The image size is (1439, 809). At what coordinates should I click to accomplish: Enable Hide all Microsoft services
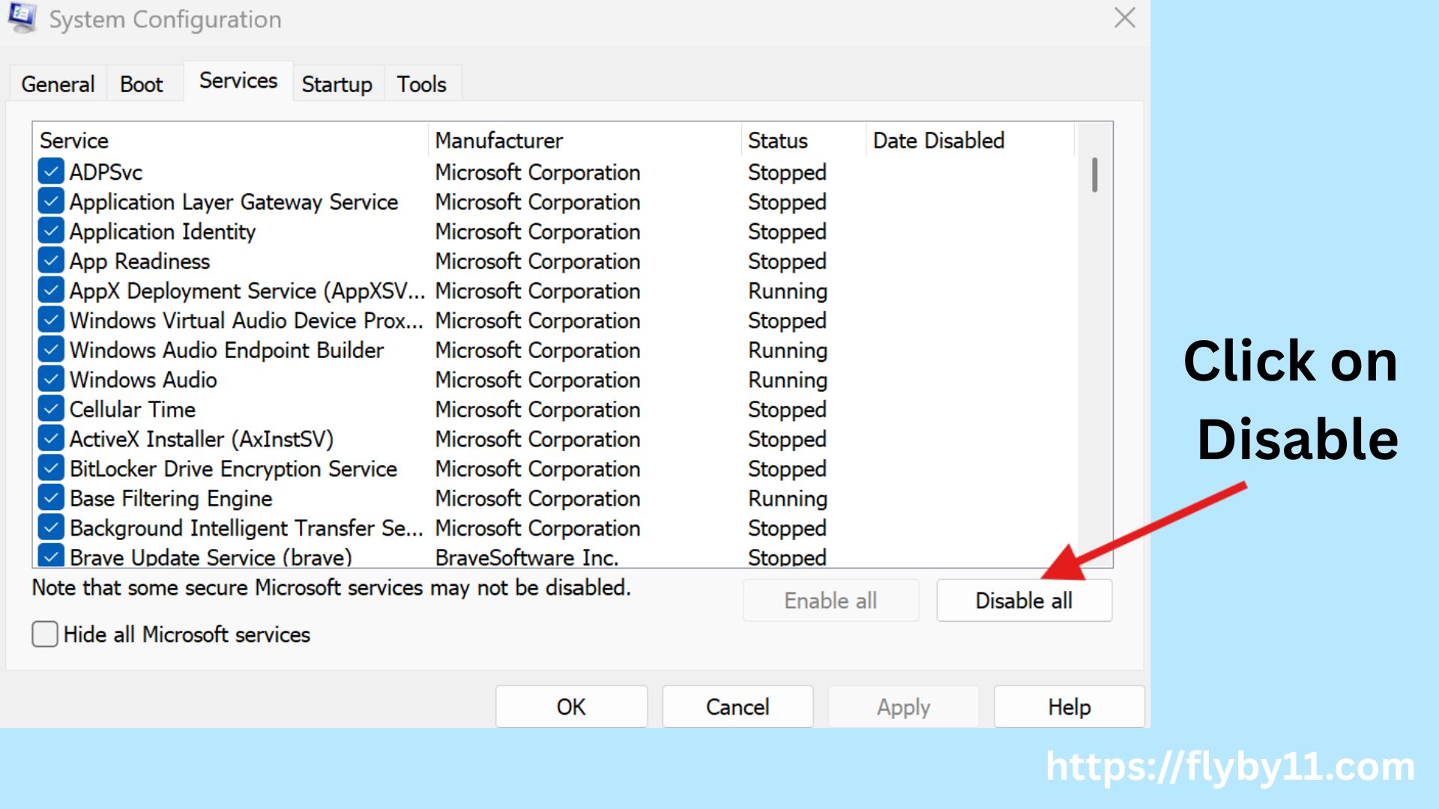(x=44, y=634)
